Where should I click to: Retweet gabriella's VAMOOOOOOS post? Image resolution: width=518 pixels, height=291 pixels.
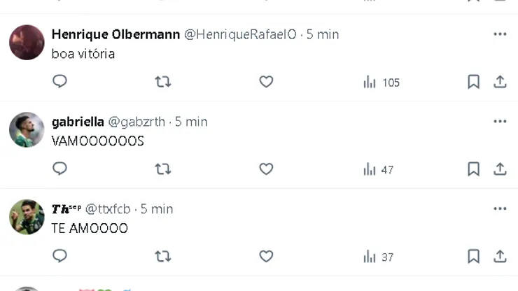tap(162, 169)
